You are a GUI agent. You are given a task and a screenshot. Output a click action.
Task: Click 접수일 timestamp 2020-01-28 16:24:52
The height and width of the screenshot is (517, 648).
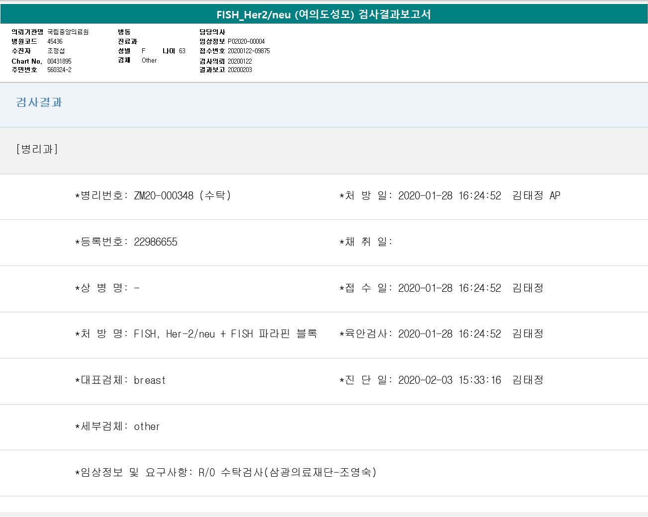(x=450, y=288)
